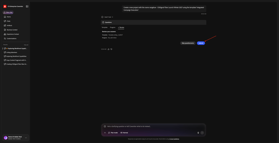The height and width of the screenshot is (143, 279).
Task: Click the send arrow button
Action: [202, 133]
